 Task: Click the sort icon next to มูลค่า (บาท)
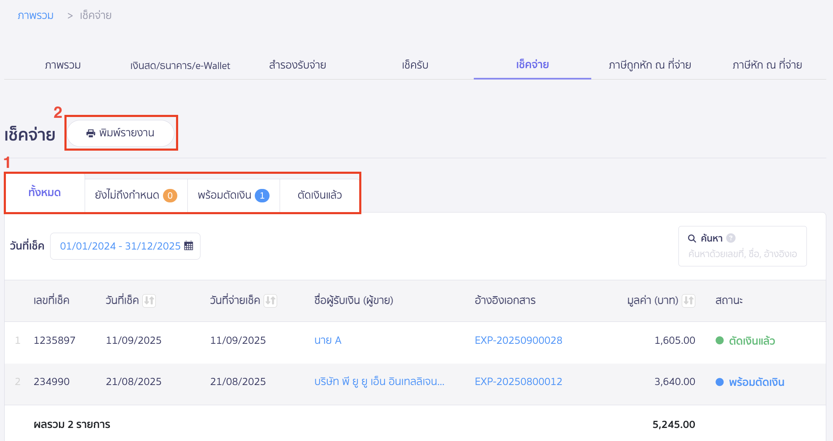click(689, 300)
